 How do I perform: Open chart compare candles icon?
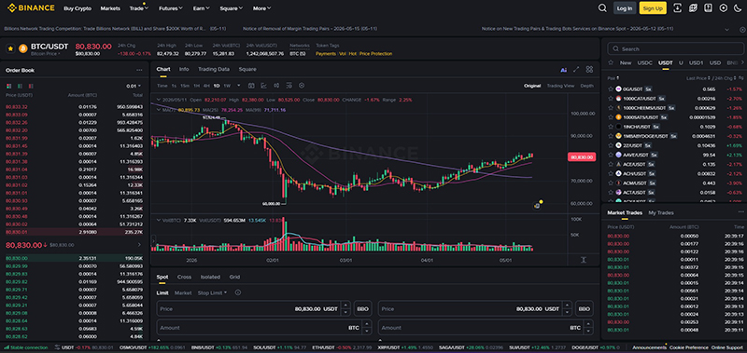click(276, 86)
